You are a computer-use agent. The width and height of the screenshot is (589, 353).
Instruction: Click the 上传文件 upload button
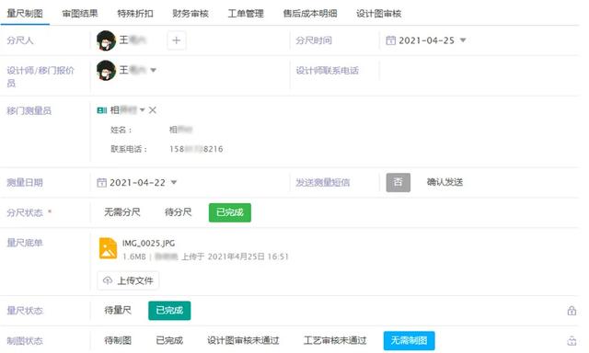(x=128, y=280)
